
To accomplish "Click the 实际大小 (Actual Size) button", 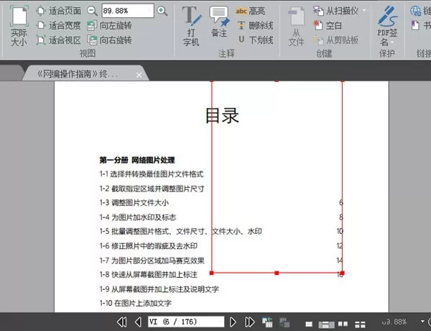I will pos(19,26).
